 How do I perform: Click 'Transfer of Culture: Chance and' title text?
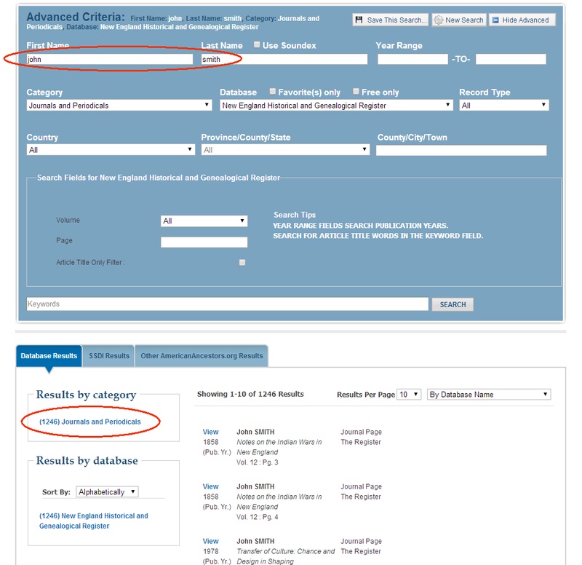click(285, 551)
